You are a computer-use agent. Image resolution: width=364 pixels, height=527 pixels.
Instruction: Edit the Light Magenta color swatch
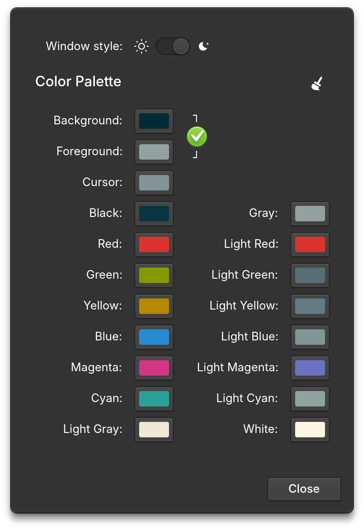click(x=310, y=368)
